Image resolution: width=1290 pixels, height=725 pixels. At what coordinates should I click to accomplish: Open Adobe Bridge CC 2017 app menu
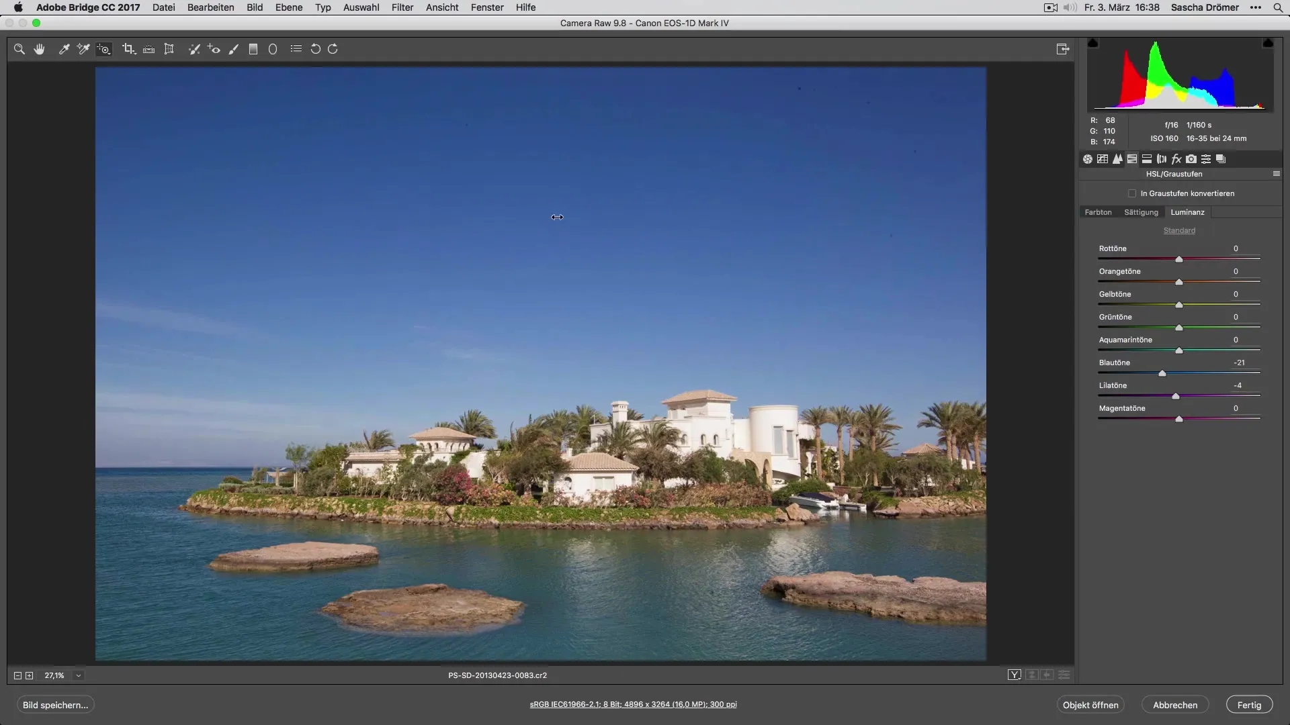coord(88,7)
